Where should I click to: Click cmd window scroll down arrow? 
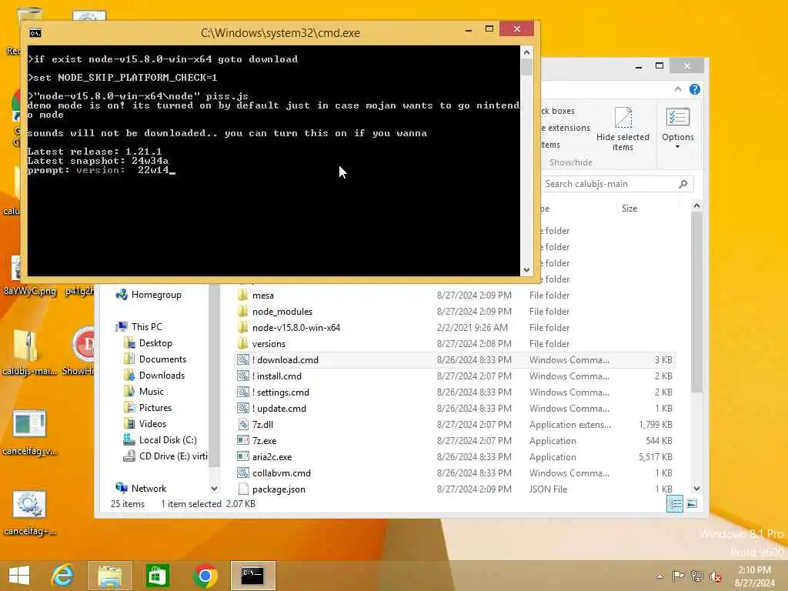click(526, 270)
